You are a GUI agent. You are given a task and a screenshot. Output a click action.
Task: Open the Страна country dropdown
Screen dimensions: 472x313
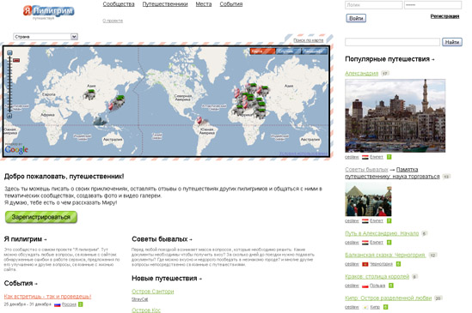coord(46,37)
